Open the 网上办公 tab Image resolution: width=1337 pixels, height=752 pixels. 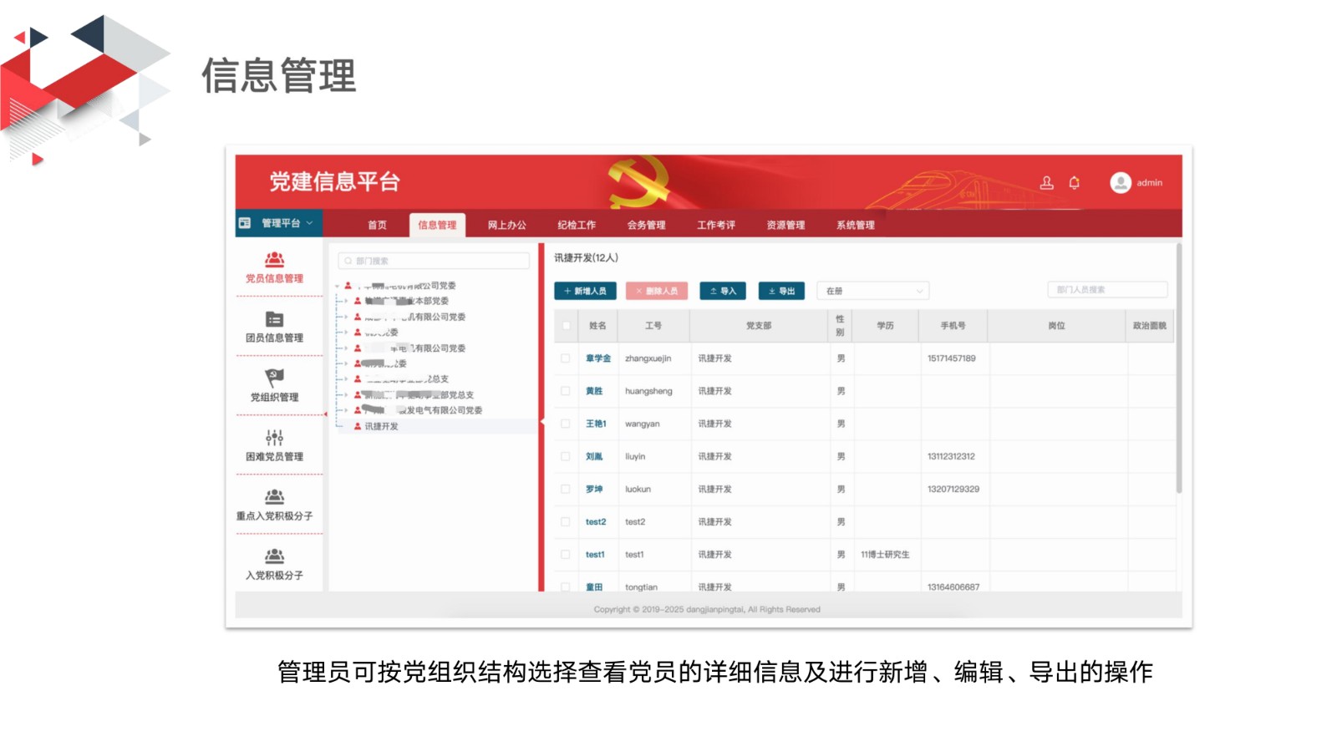pyautogui.click(x=507, y=225)
